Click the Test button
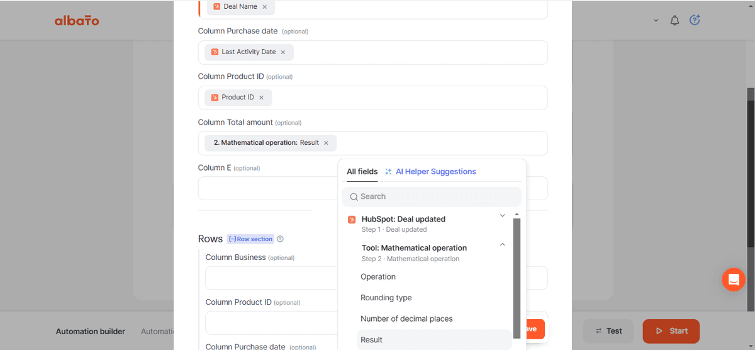 pos(608,330)
